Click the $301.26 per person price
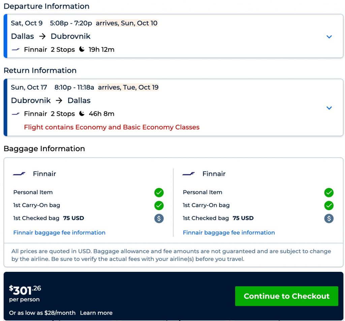The width and height of the screenshot is (345, 321). (x=25, y=290)
